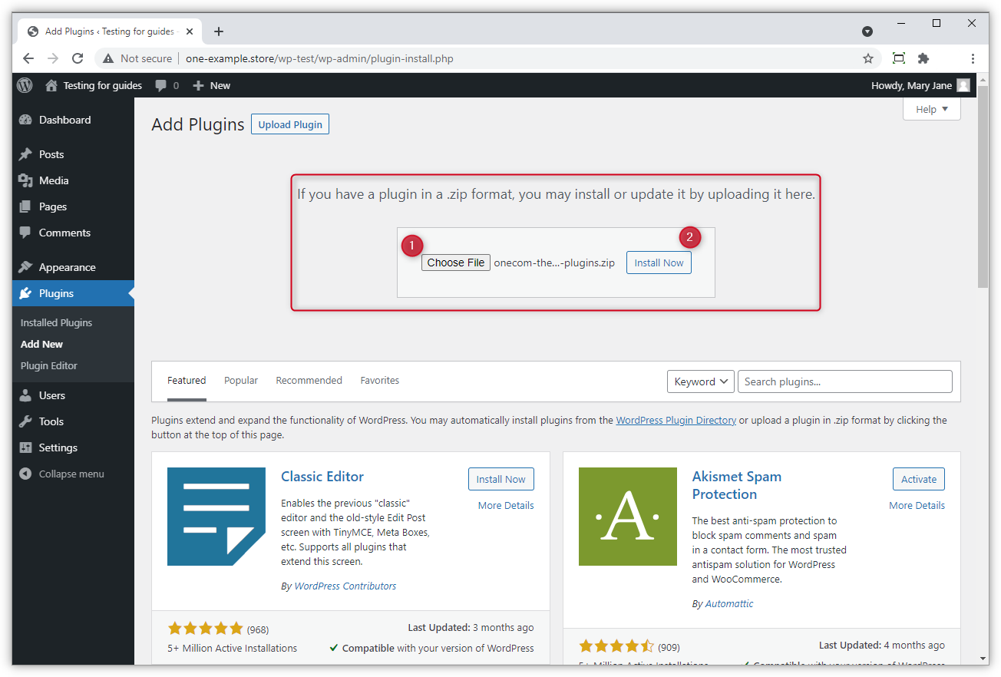
Task: Activate the Akismet Spam Protection plugin
Action: click(918, 478)
